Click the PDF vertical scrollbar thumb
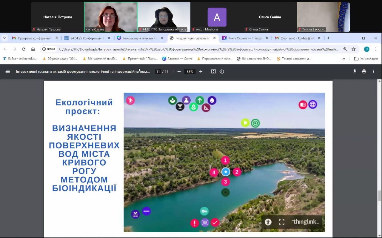Screen dimensions: 382x238 pos(379,196)
